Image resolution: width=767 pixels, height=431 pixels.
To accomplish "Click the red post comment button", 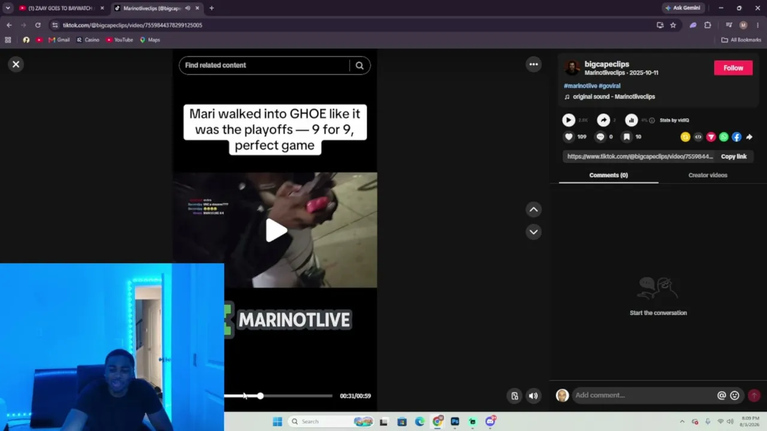I will (754, 395).
